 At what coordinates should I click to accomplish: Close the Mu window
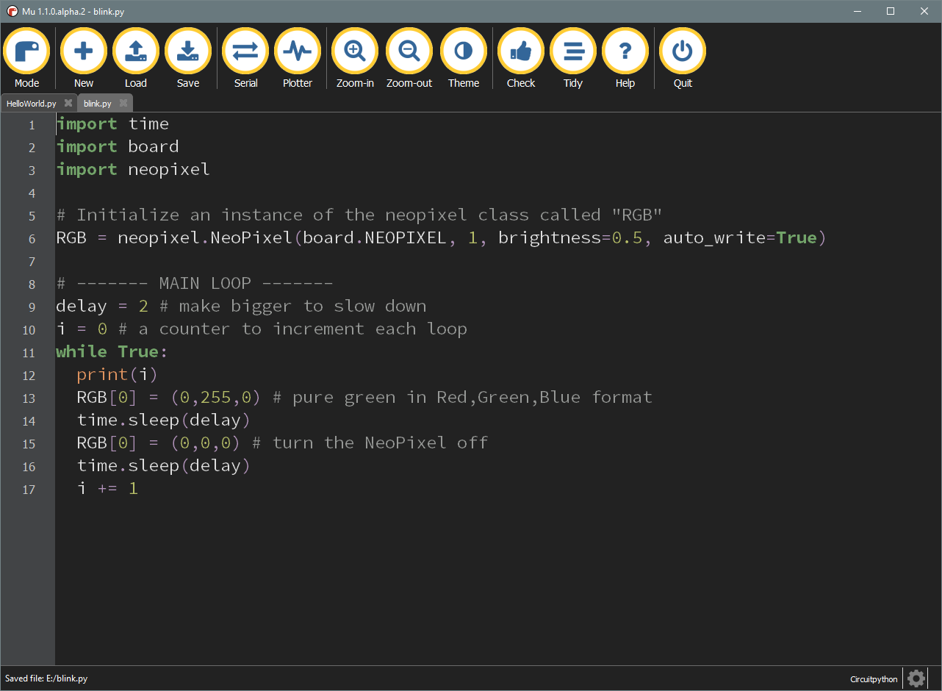click(x=924, y=11)
